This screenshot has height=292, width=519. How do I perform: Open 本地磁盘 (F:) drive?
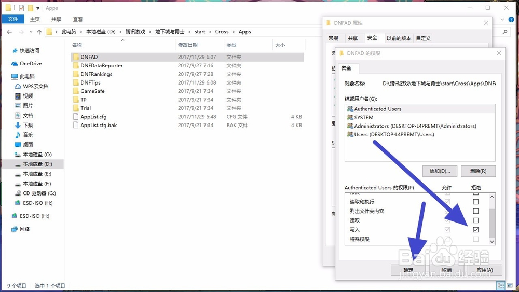[33, 184]
